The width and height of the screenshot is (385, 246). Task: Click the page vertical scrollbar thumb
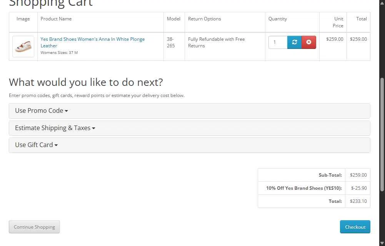382,134
